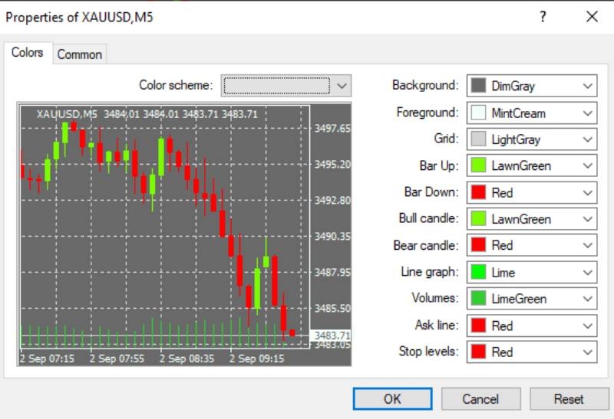Click the 3497.65 price axis label
The image size is (614, 419).
click(x=332, y=129)
